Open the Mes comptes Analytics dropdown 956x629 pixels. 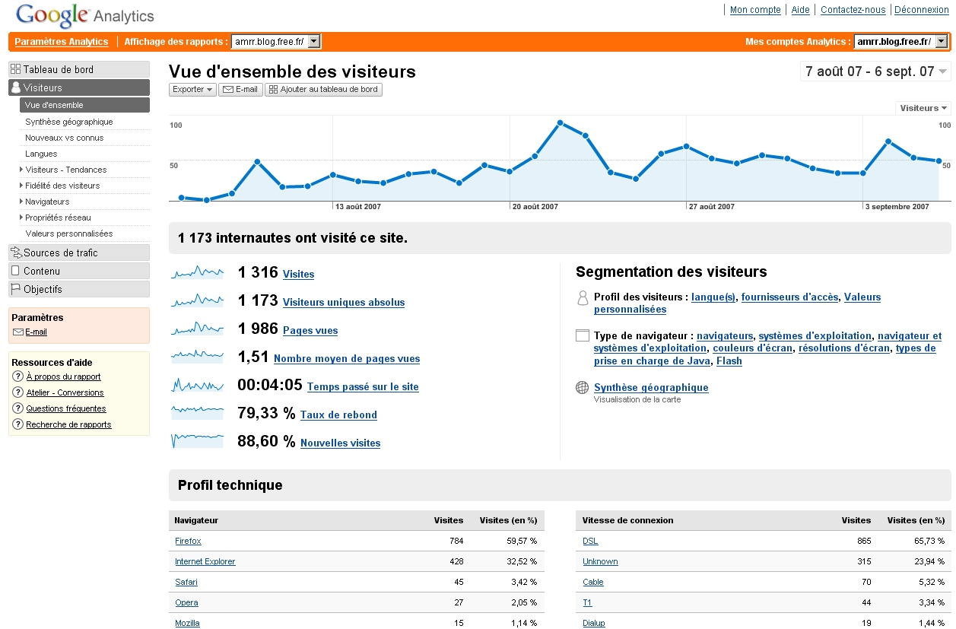click(x=900, y=42)
